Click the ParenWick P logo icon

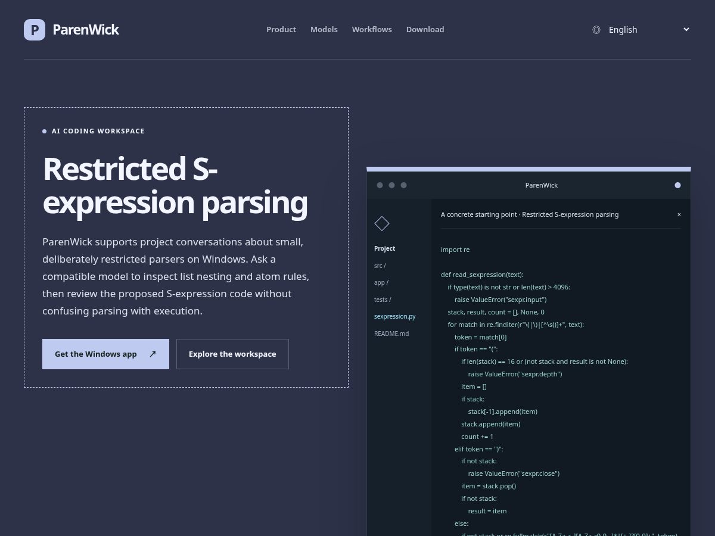(x=35, y=30)
